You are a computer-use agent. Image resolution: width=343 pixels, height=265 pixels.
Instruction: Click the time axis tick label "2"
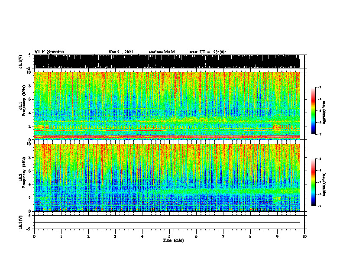pyautogui.click(x=88, y=236)
